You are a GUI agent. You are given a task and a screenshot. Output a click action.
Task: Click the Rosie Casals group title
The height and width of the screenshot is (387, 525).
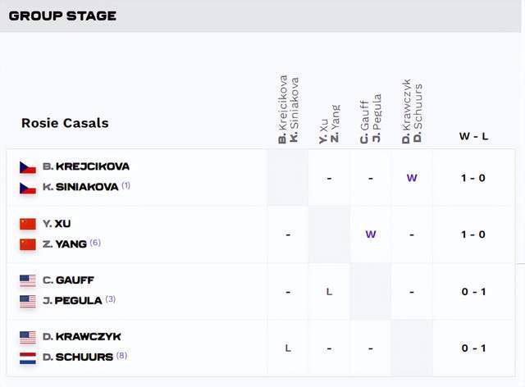(65, 123)
